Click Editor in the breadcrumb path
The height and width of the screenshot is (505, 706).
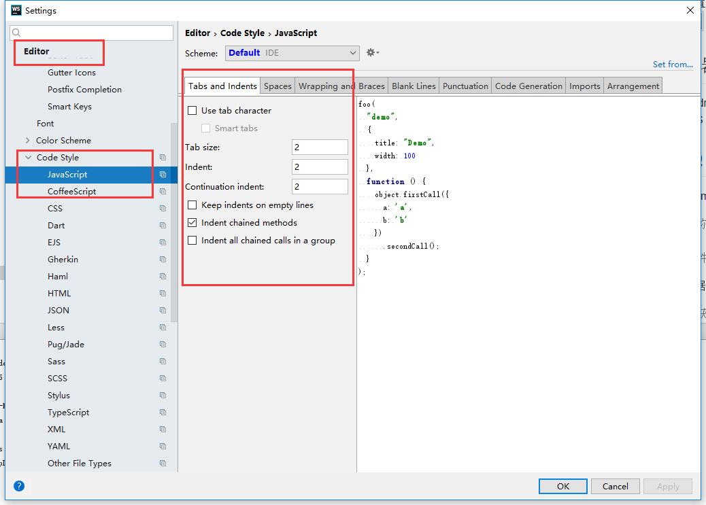[x=198, y=33]
